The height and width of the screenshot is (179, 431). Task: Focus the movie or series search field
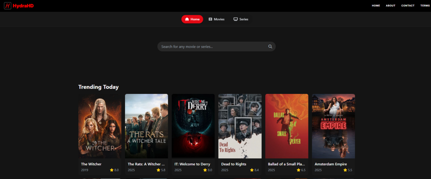tap(216, 46)
